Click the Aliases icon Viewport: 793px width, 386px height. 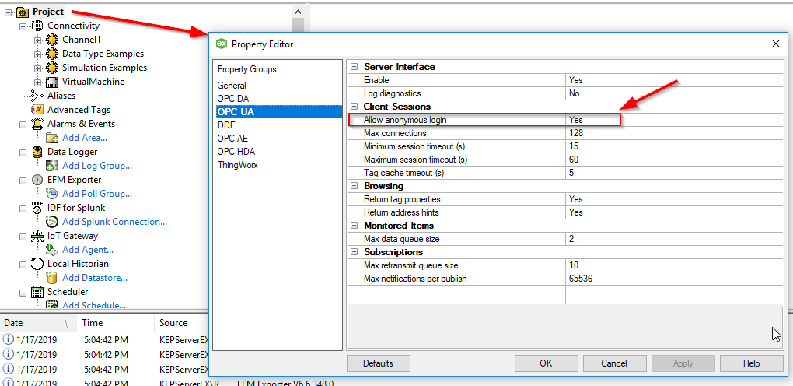pyautogui.click(x=37, y=96)
